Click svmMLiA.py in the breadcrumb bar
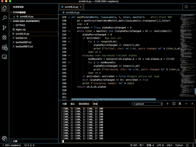 pyautogui.click(x=72, y=13)
